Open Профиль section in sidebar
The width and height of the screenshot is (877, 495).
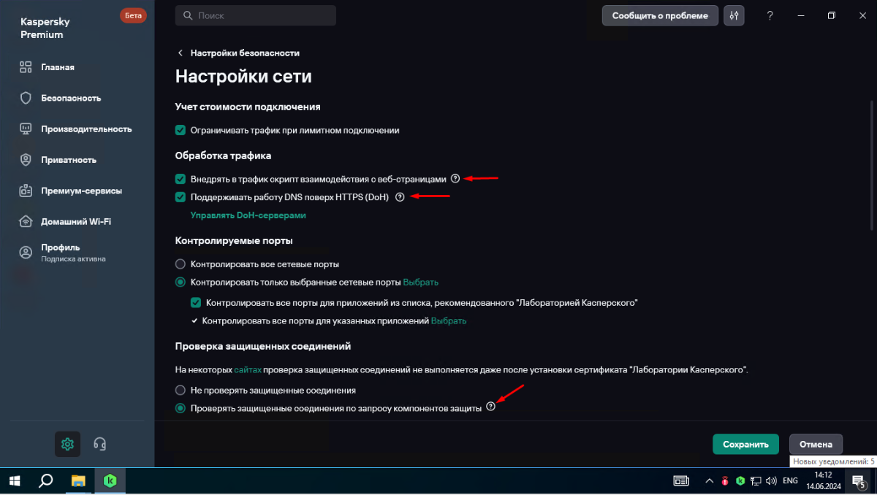[62, 252]
